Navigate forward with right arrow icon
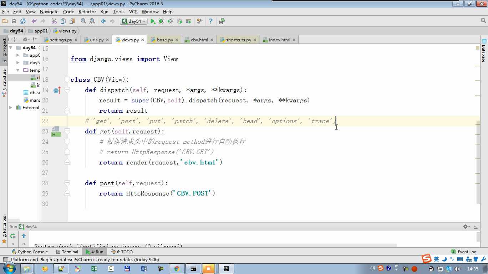Viewport: 488px width, 274px height. pyautogui.click(x=112, y=21)
